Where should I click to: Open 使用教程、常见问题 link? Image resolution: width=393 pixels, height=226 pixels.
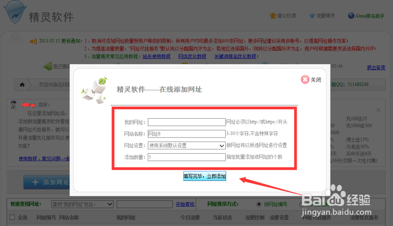click(44, 159)
